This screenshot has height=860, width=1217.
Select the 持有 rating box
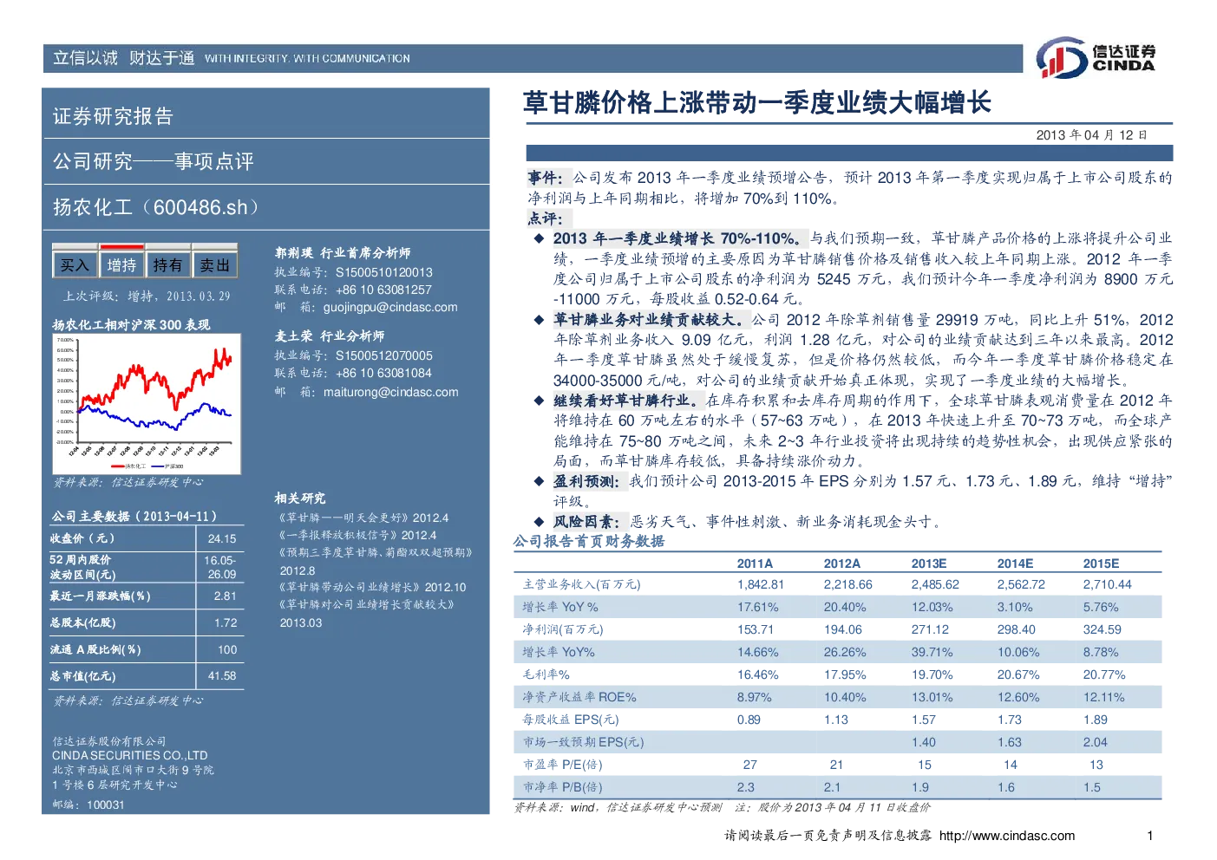coord(168,265)
